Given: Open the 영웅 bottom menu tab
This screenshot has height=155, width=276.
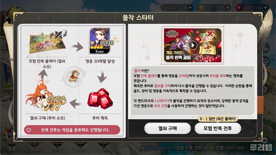Looking at the screenshot, I should [12, 149].
